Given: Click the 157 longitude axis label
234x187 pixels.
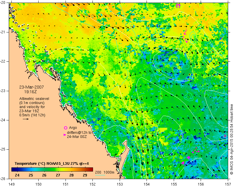Looking at the screenshot, I should [x=228, y=184].
